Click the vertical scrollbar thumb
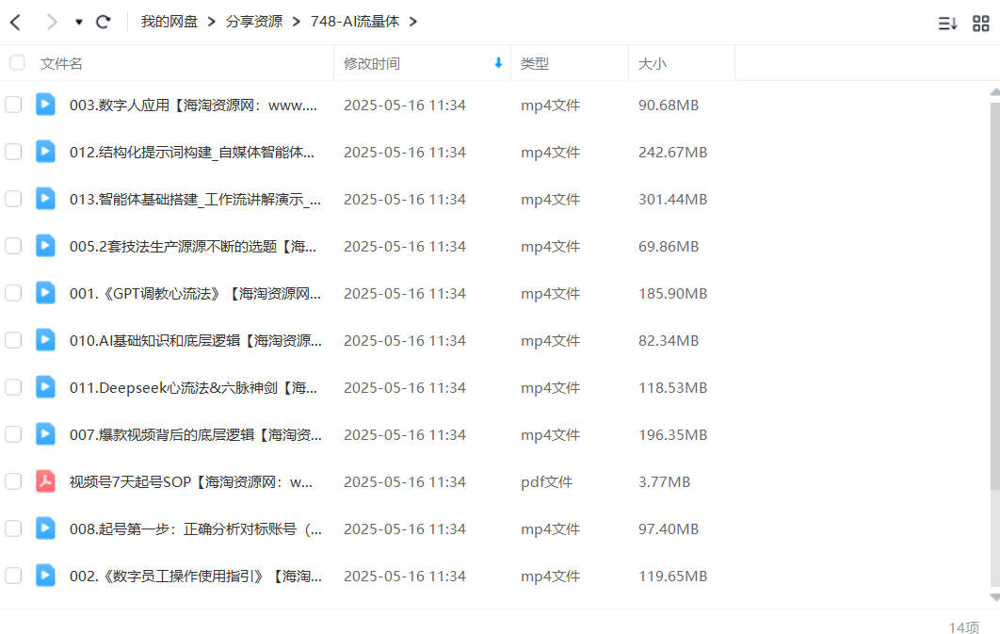The height and width of the screenshot is (634, 1000). 995,296
